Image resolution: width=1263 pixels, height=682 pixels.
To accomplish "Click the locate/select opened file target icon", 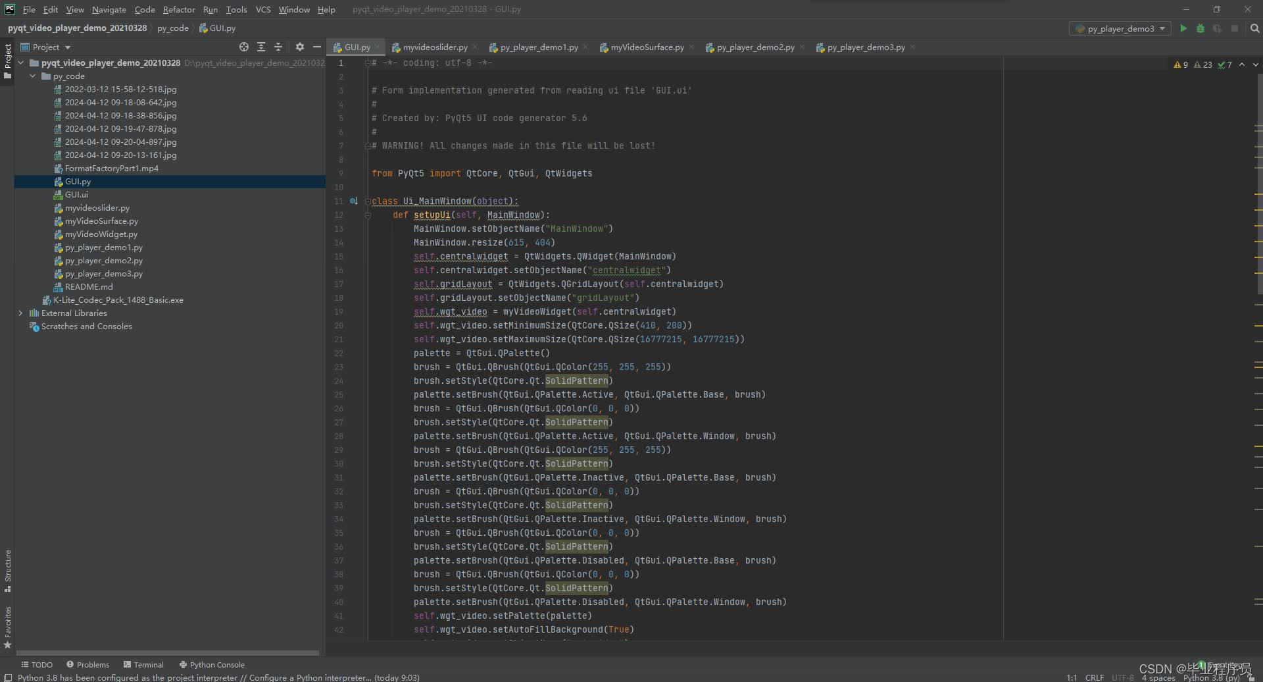I will click(244, 47).
